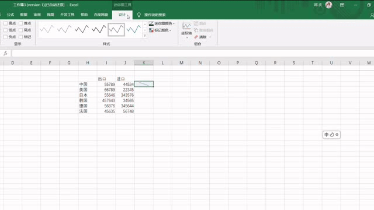
Task: Click cell with value 457643
Action: pos(106,100)
